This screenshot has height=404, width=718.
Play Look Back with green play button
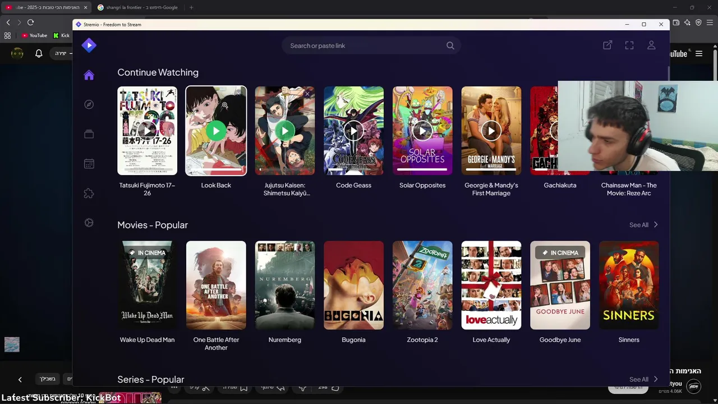(x=216, y=131)
